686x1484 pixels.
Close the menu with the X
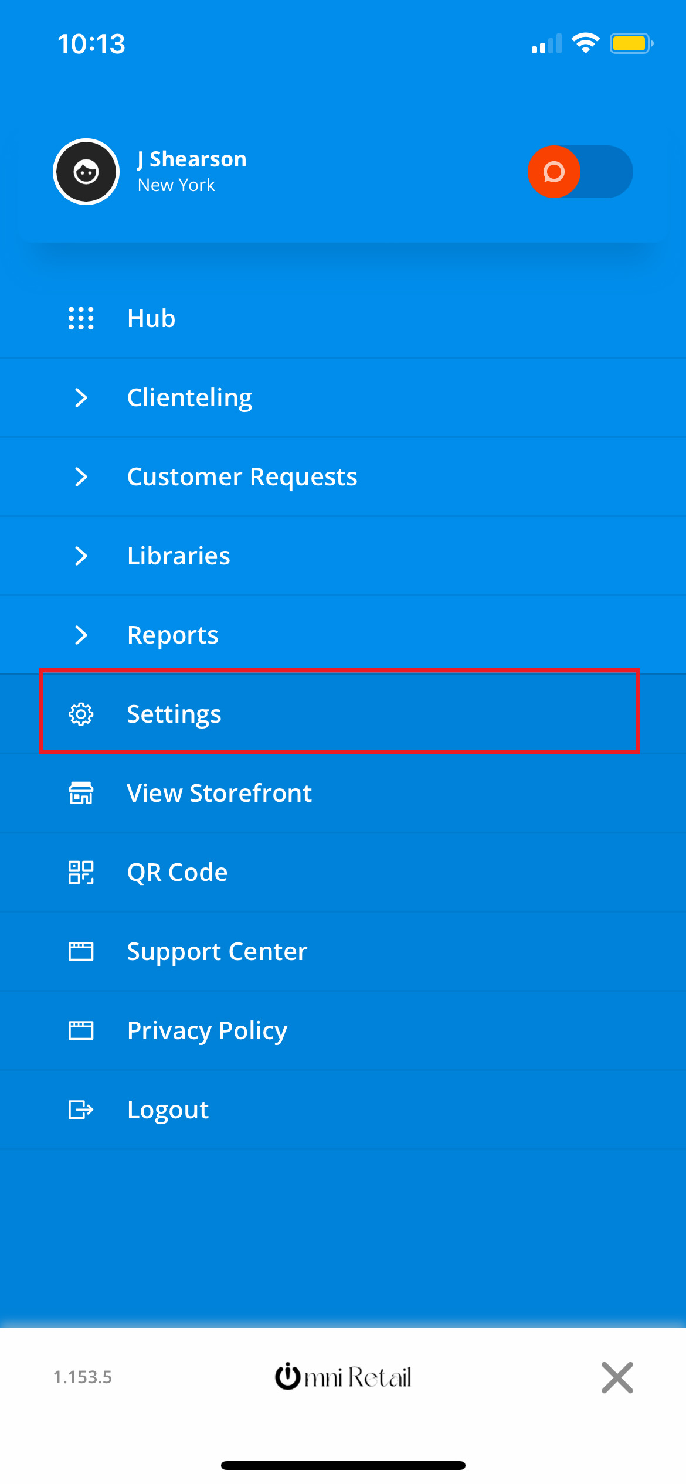pyautogui.click(x=617, y=1377)
